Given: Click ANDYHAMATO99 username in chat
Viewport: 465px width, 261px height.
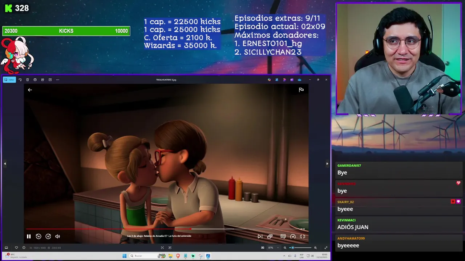Looking at the screenshot, I should pyautogui.click(x=351, y=239).
